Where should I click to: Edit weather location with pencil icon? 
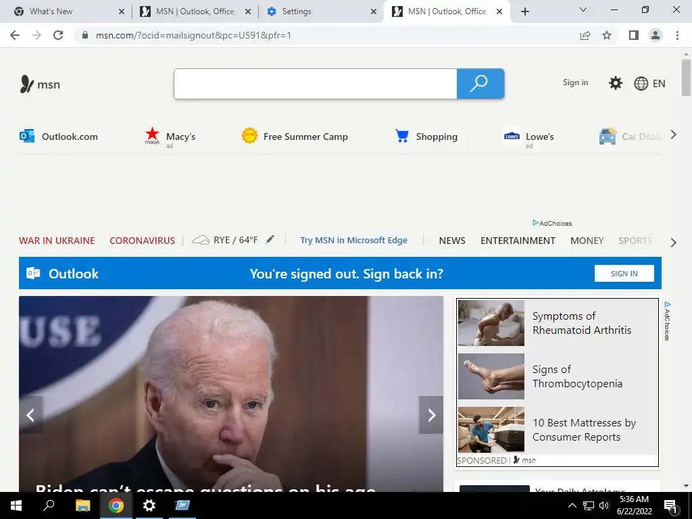point(270,240)
